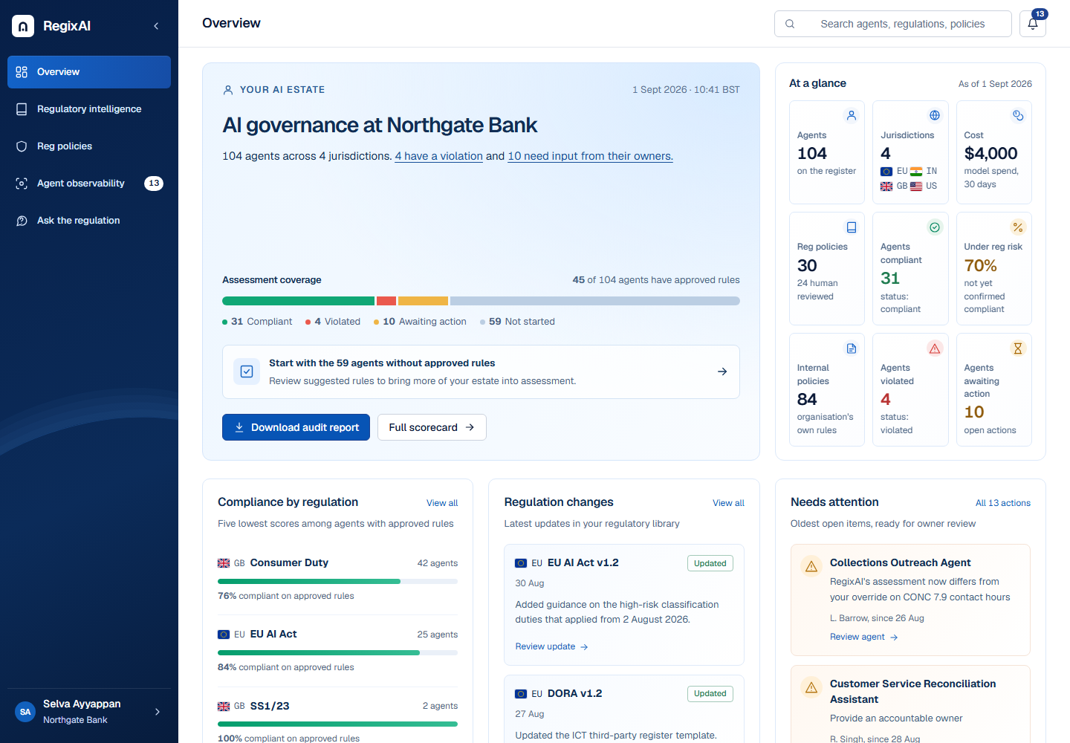This screenshot has width=1070, height=743.
Task: Go to Regulatory intelligence
Action: click(x=89, y=109)
